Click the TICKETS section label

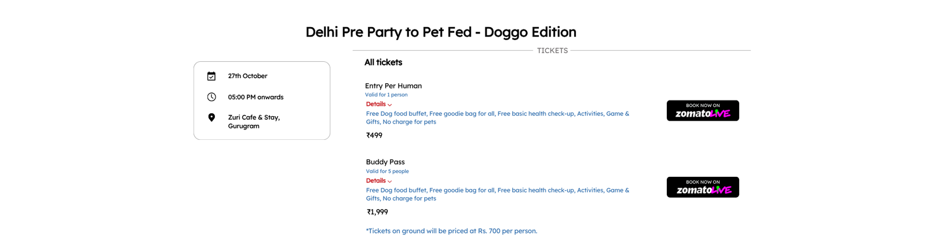(552, 51)
